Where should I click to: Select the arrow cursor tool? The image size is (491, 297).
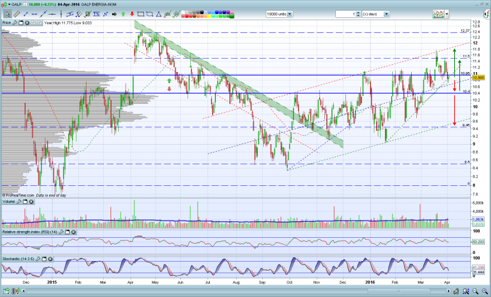pyautogui.click(x=7, y=14)
